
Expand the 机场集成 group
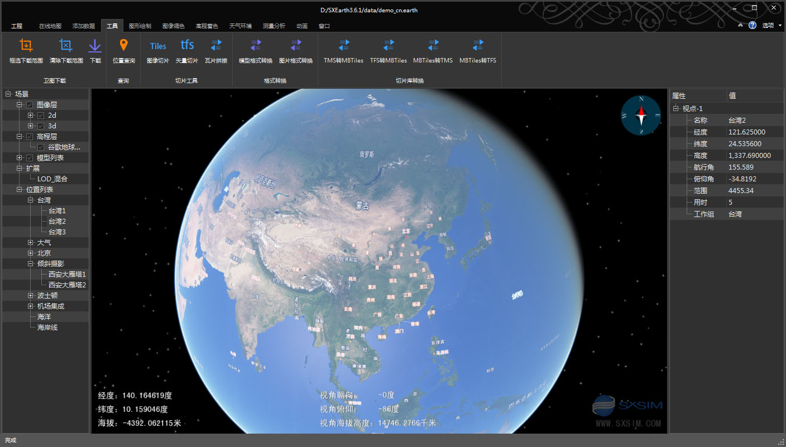click(x=31, y=306)
